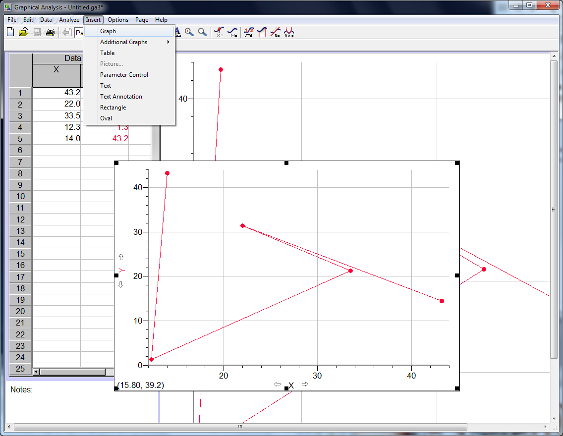Viewport: 563px width, 436px height.
Task: Click cell with value 12.3
Action: [56, 127]
